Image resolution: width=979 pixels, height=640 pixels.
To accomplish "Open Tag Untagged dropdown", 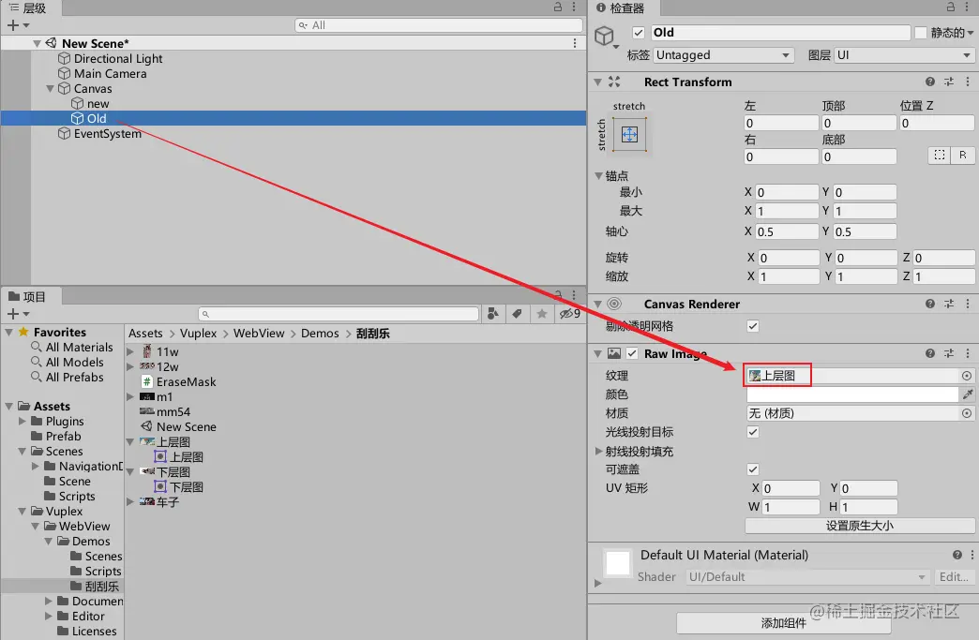I will click(724, 55).
